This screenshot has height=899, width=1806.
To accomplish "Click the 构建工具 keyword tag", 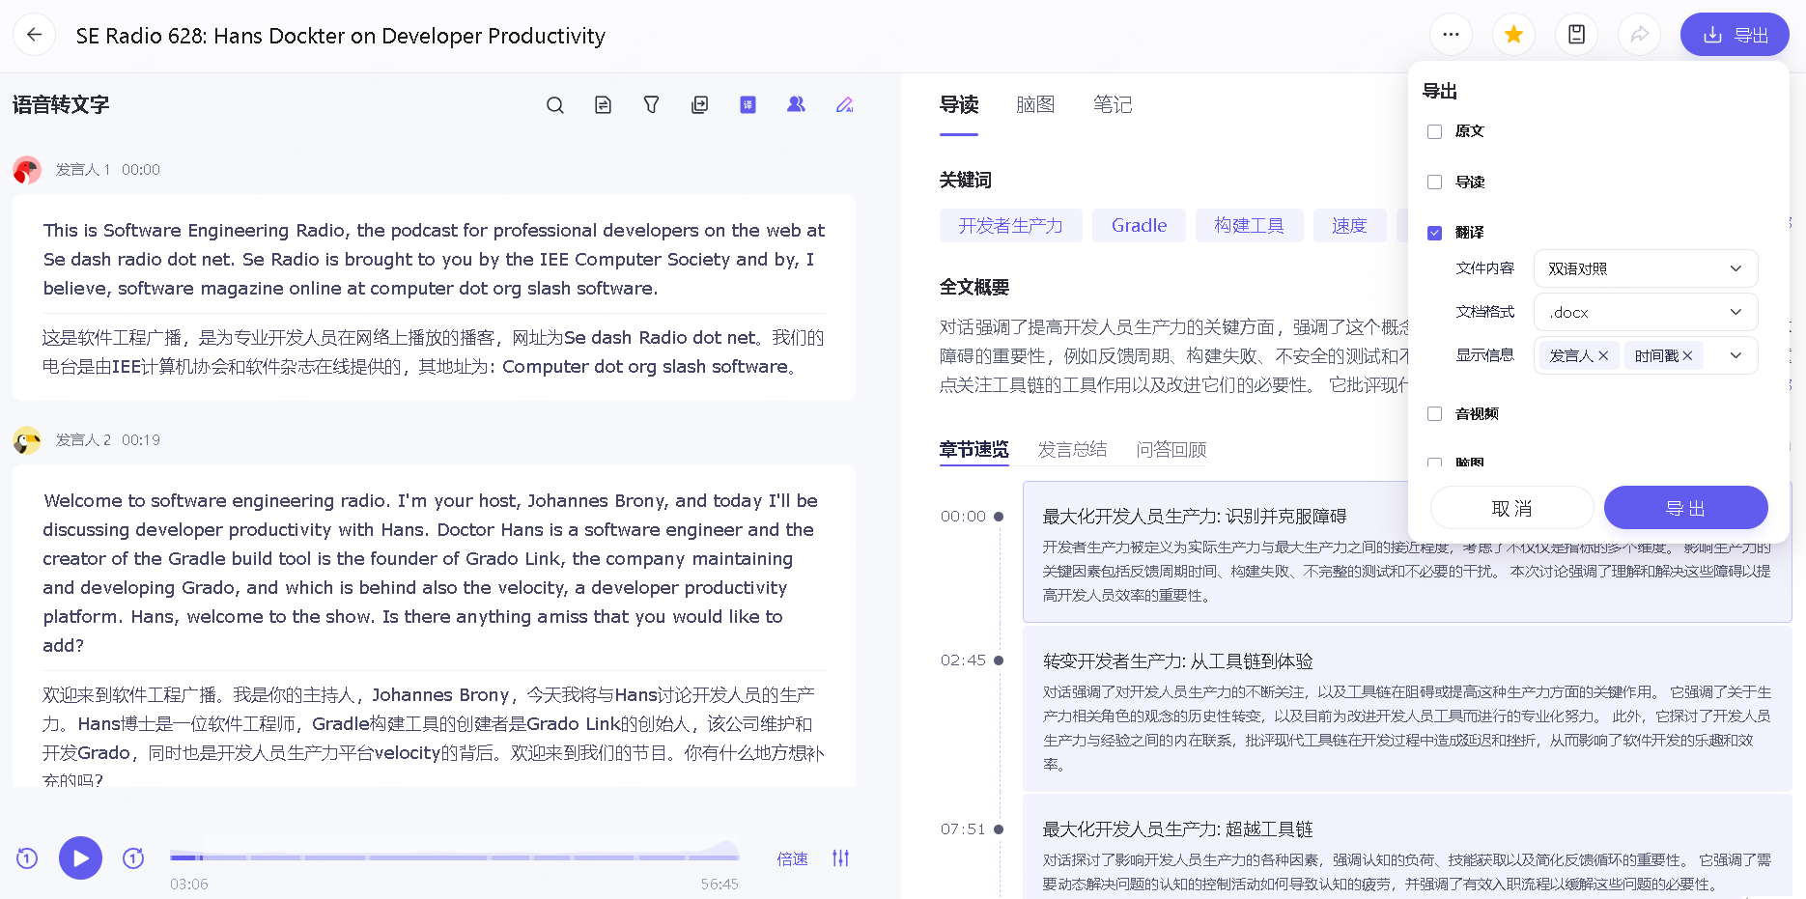I will coord(1249,225).
